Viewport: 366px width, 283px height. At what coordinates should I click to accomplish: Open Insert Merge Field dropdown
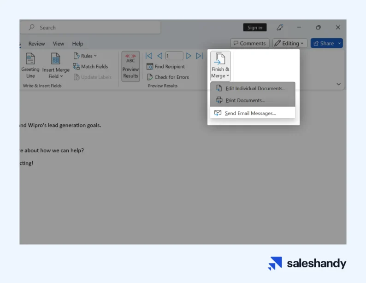pos(56,66)
